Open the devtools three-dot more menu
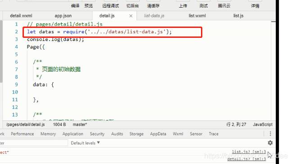This screenshot has height=164, width=292. click(x=270, y=134)
